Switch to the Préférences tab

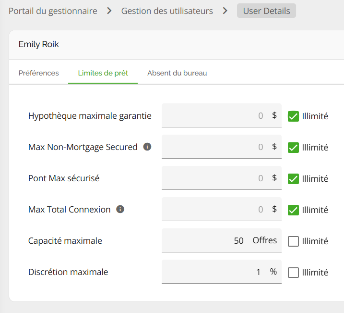38,73
